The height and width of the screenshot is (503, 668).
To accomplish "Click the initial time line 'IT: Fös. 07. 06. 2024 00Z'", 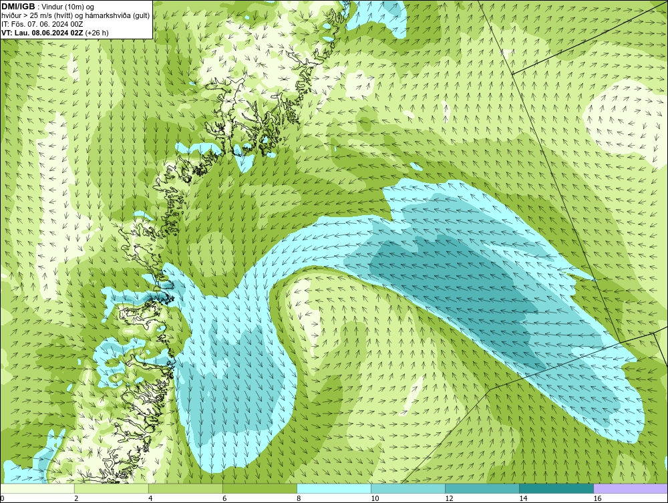I will tap(42, 24).
